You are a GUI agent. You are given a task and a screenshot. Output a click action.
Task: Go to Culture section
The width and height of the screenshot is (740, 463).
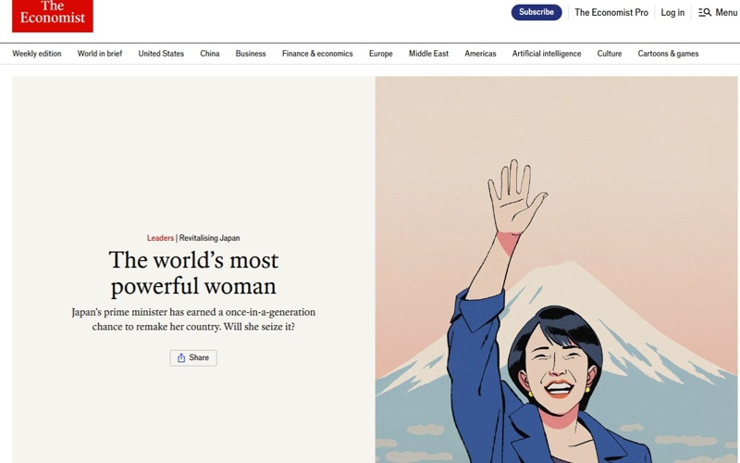(610, 54)
